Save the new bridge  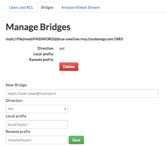pos(76,140)
